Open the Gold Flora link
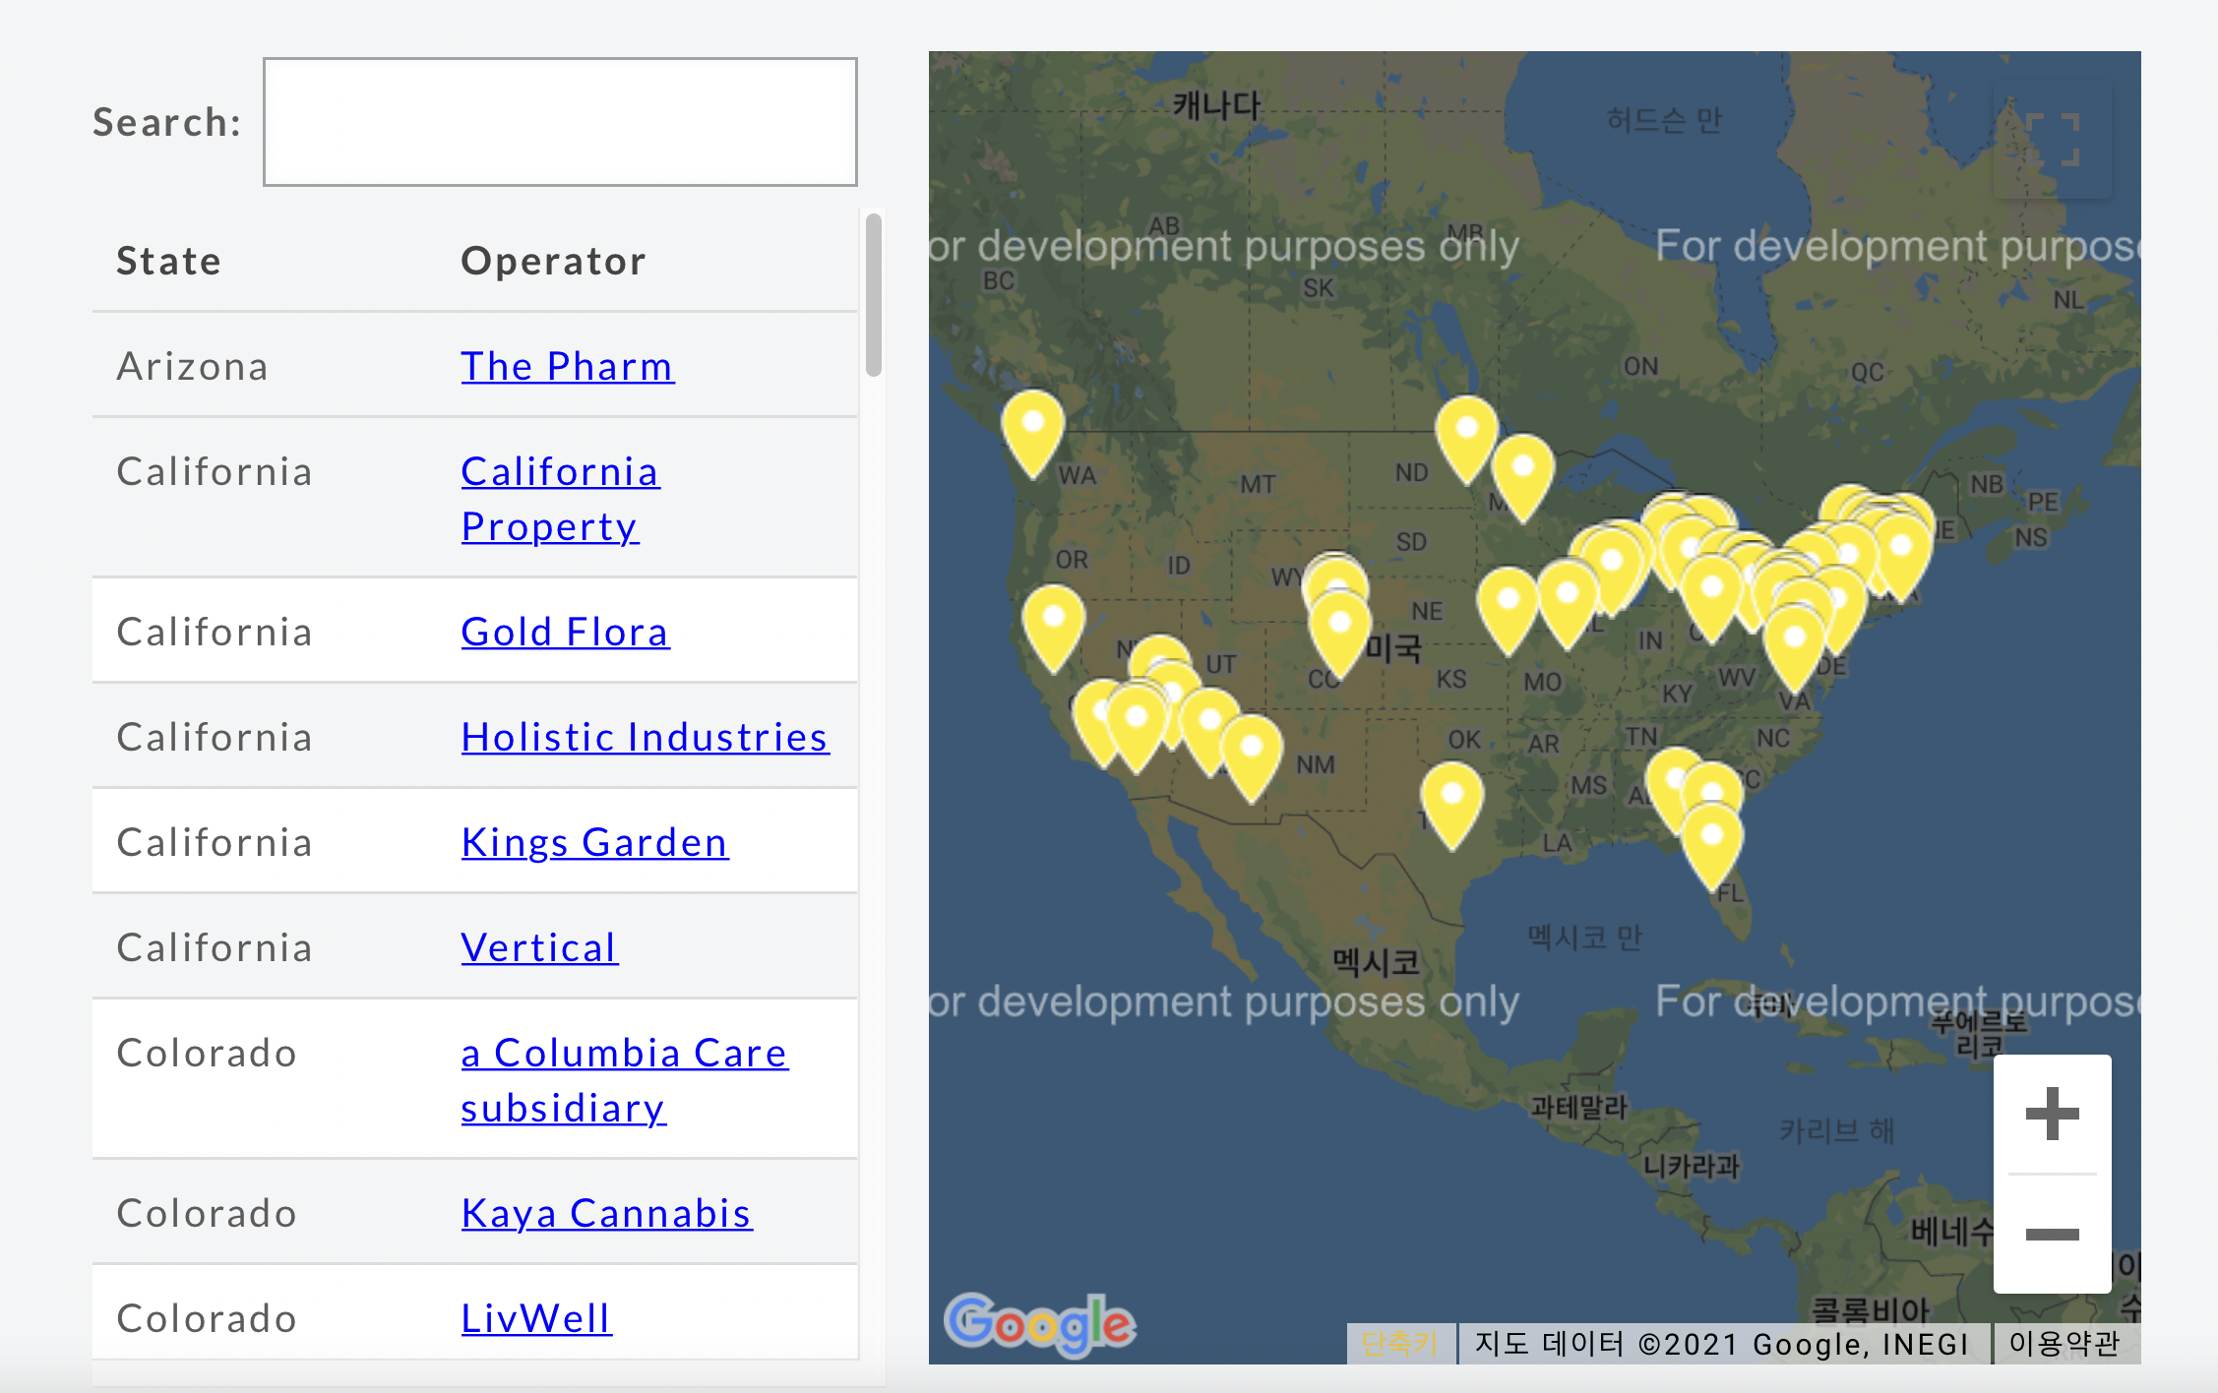This screenshot has height=1393, width=2218. pyautogui.click(x=565, y=632)
